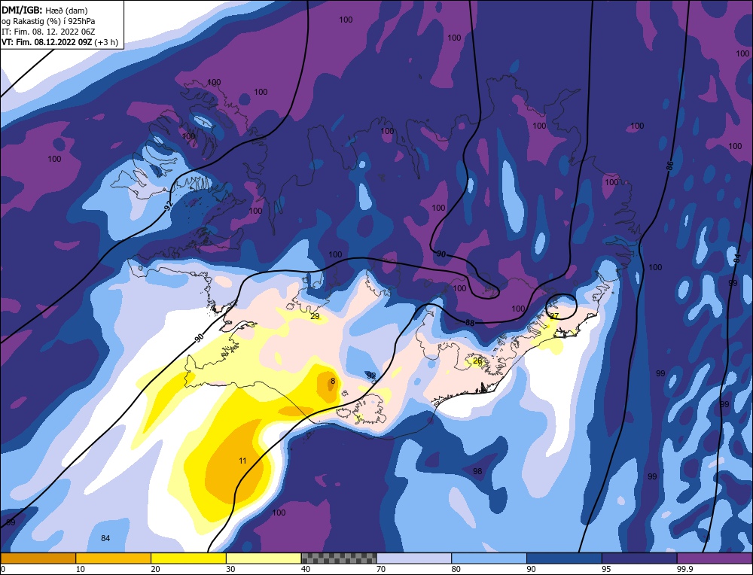This screenshot has height=575, width=753.
Task: Pick the bright yellow 20–30 legend swatch
Action: 188,558
